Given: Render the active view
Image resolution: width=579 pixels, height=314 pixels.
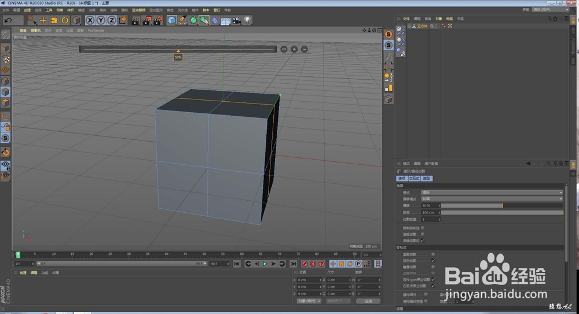Looking at the screenshot, I should tap(135, 20).
